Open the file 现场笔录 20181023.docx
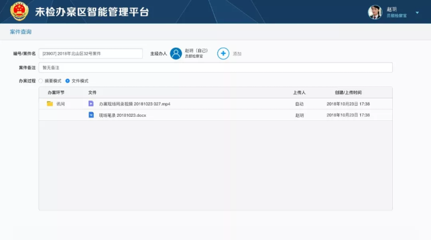The image size is (431, 240). (122, 115)
